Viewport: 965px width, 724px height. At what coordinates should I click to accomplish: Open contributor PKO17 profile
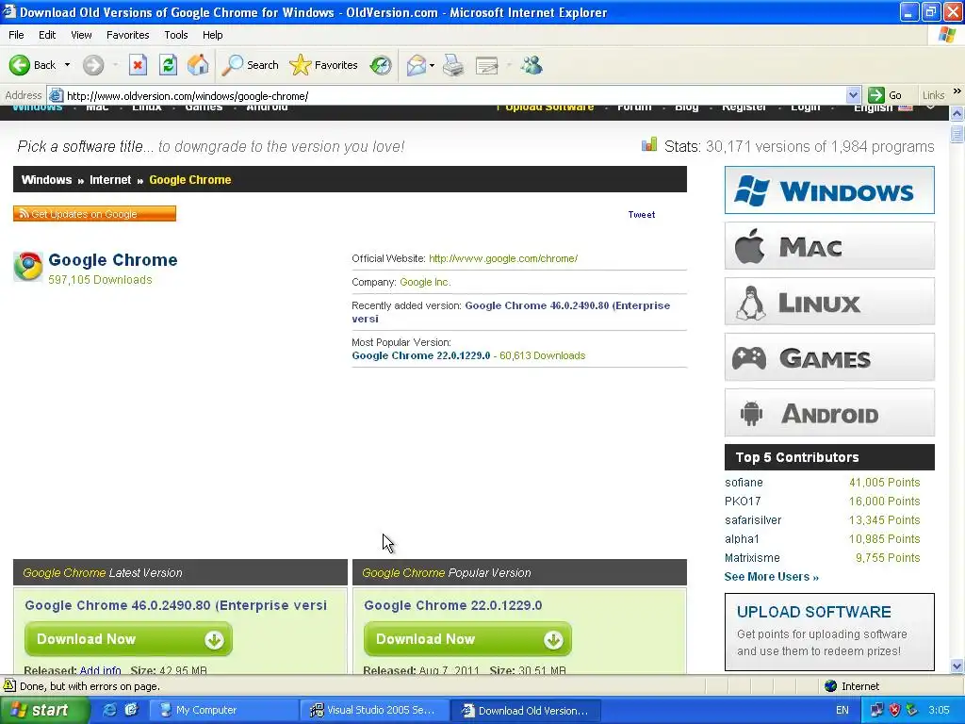[x=743, y=502]
